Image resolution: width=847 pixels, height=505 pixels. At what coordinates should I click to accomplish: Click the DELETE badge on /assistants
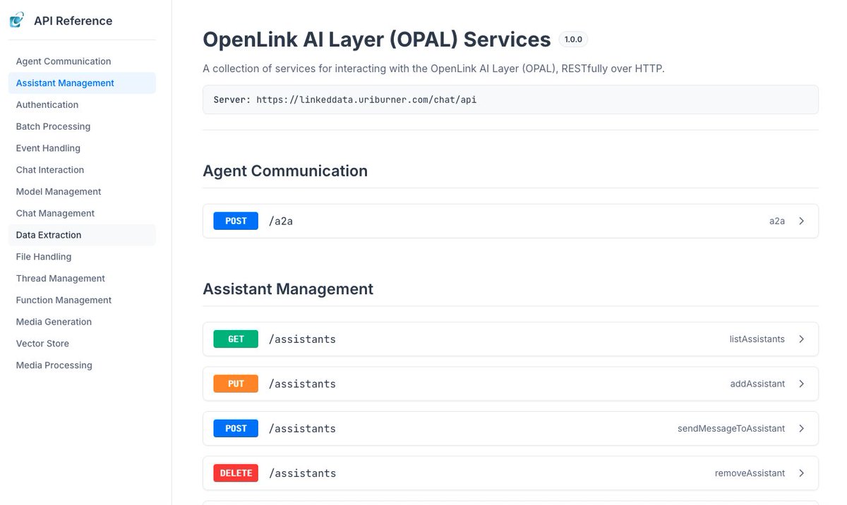click(235, 473)
